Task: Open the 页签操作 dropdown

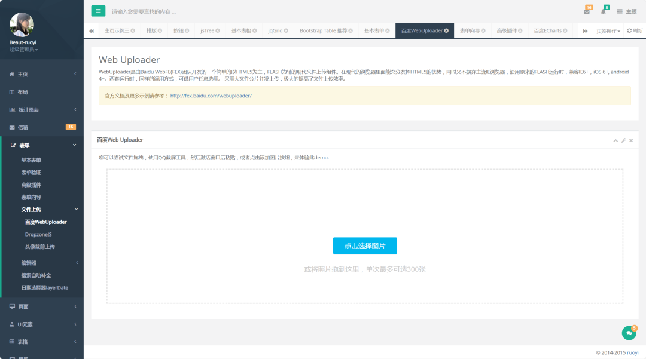Action: click(608, 31)
